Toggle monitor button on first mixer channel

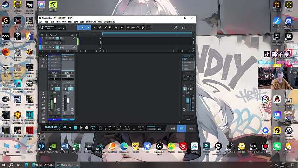(57, 89)
